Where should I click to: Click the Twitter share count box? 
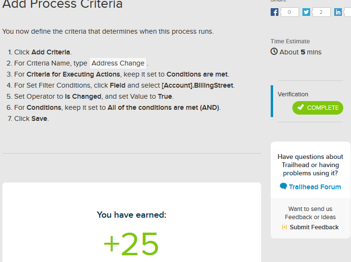[321, 12]
